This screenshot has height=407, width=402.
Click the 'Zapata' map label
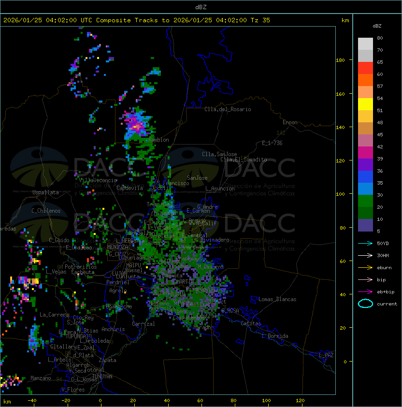pyautogui.click(x=107, y=360)
